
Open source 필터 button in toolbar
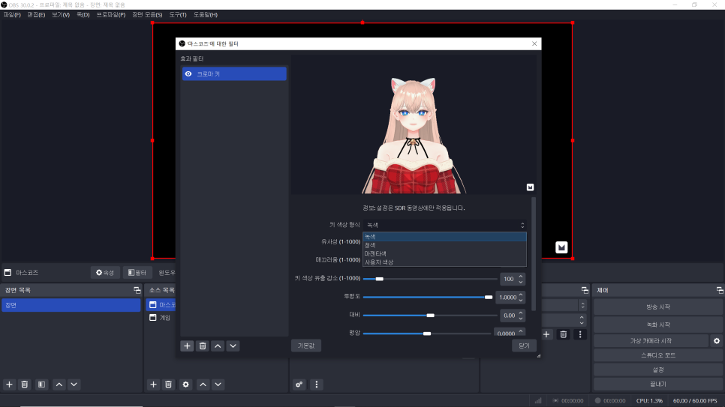point(137,273)
